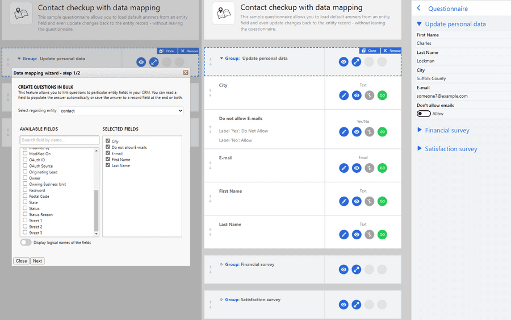Click the edit pencil icon for City question
511x320 pixels.
(344, 95)
